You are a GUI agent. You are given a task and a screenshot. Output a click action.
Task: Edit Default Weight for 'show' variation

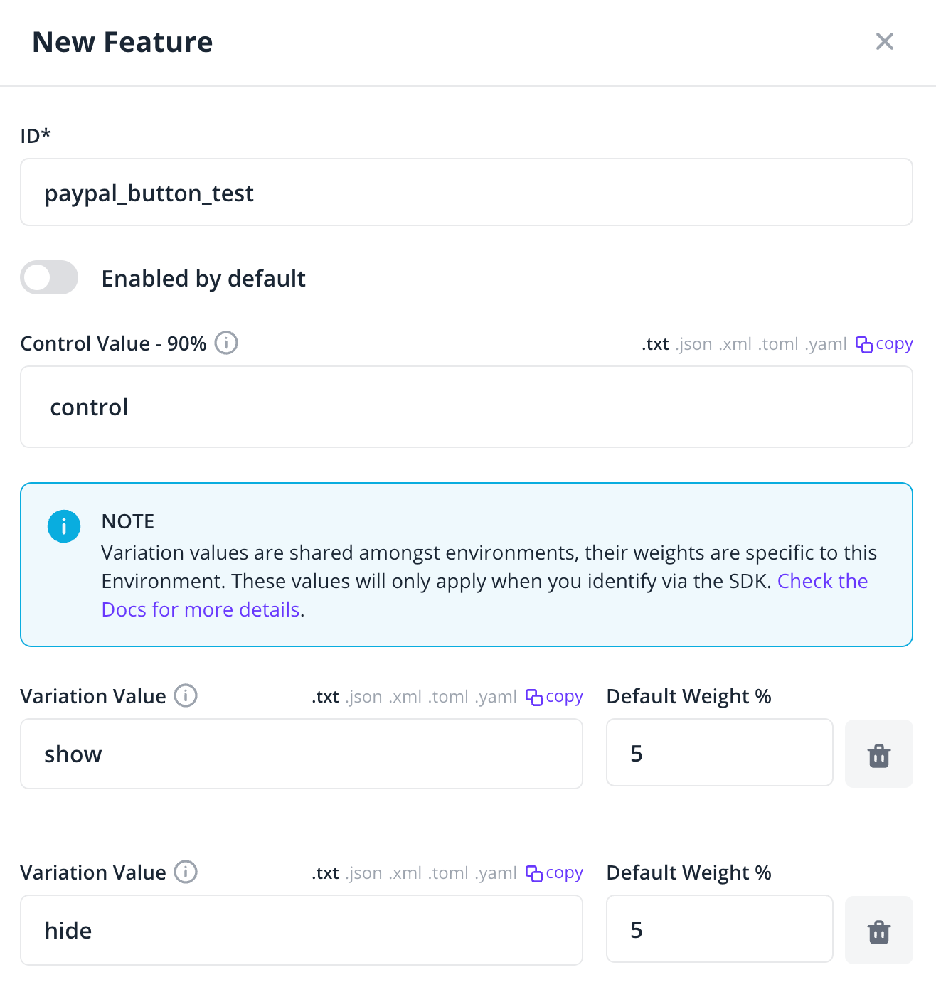(x=719, y=753)
